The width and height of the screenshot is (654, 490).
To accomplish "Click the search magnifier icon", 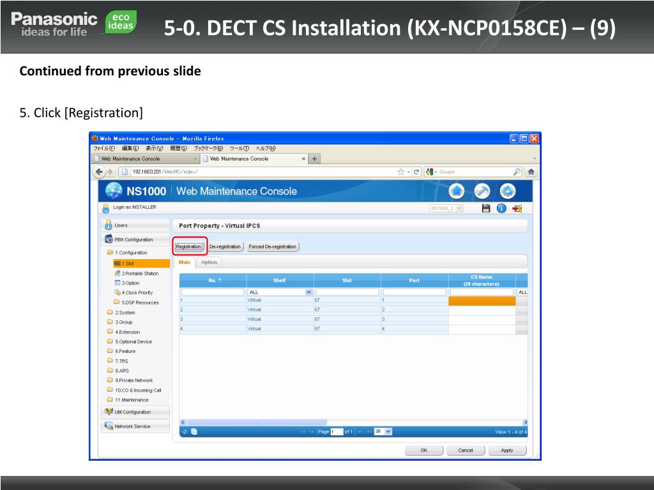I will point(517,172).
